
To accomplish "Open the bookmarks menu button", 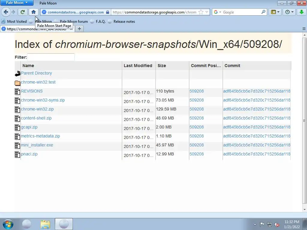I will pos(275,12).
